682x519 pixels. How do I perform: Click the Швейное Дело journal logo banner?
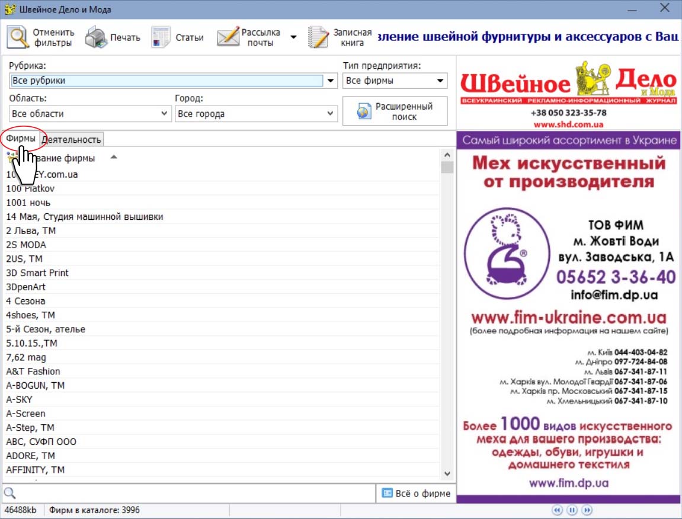[x=568, y=83]
